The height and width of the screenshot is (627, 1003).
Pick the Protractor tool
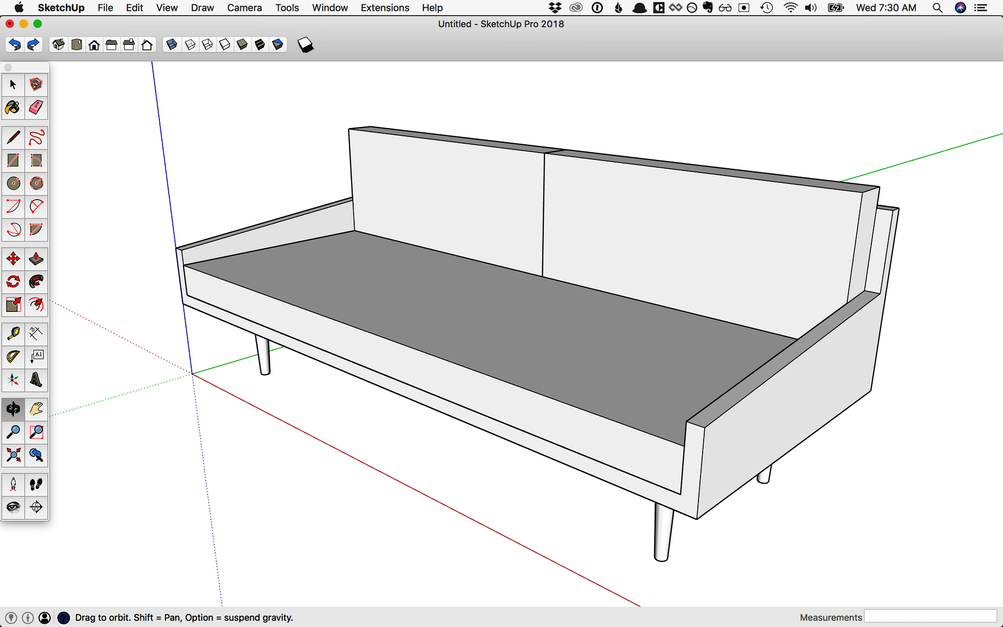tap(13, 357)
